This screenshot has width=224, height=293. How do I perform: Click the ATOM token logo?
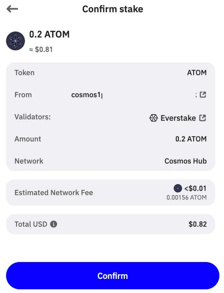(15, 41)
